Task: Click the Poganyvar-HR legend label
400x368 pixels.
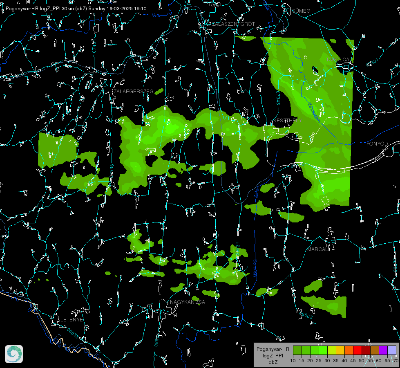Action: click(x=273, y=349)
